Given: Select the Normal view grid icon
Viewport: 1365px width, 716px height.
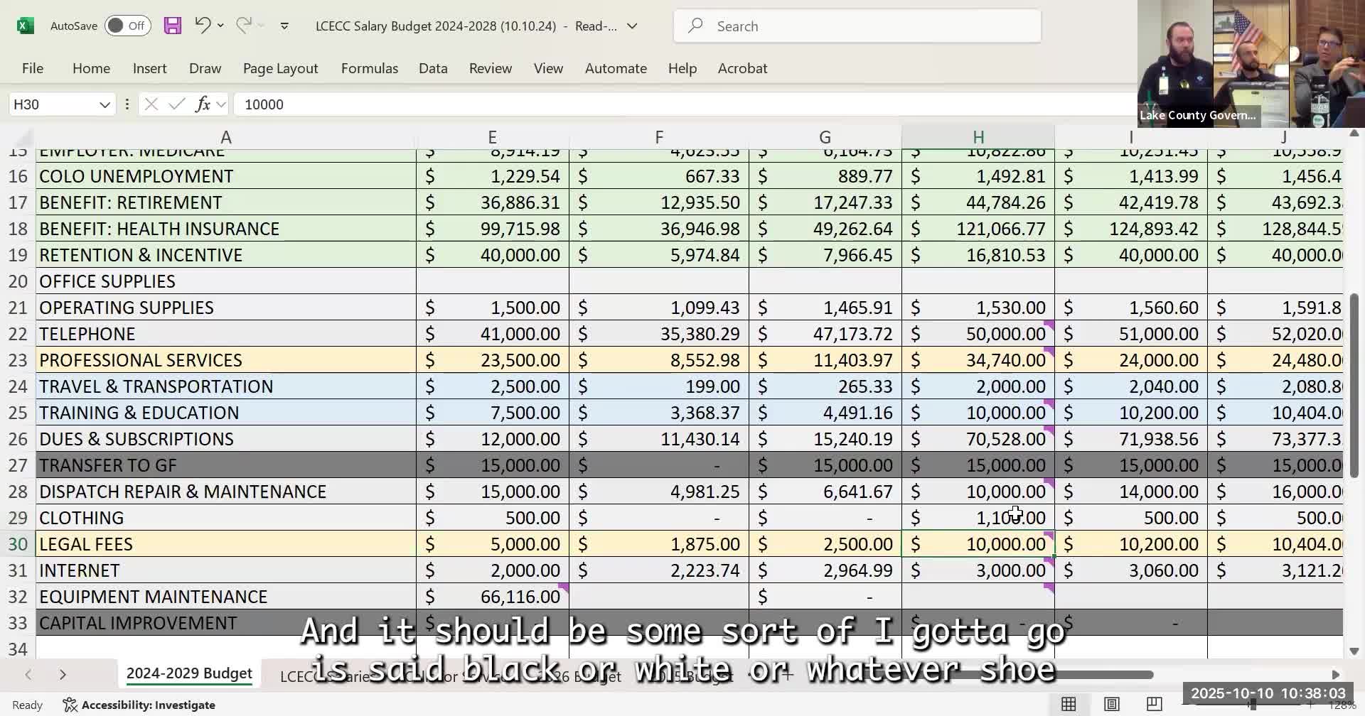Looking at the screenshot, I should click(x=1068, y=704).
